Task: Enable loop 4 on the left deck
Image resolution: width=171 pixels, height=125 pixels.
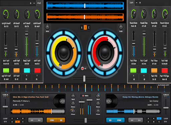Action: pos(17,119)
